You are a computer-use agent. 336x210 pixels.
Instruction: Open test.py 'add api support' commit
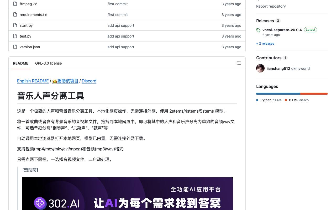121,36
